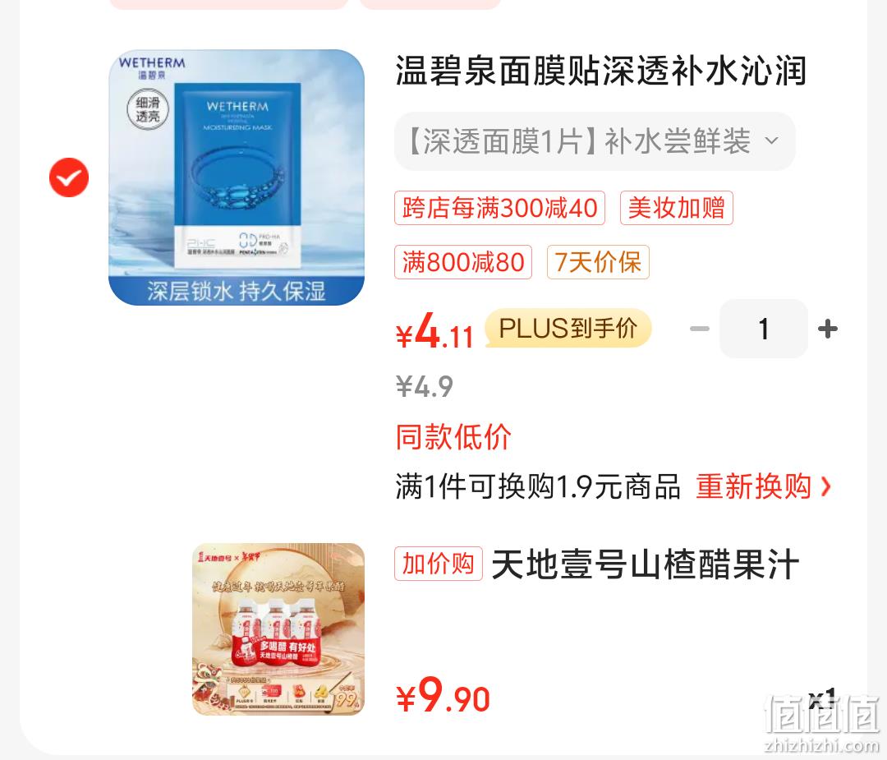Increase quantity with the plus icon
Screen dimensions: 887x760
828,329
